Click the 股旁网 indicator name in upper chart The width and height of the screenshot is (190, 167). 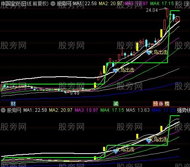(x=64, y=4)
